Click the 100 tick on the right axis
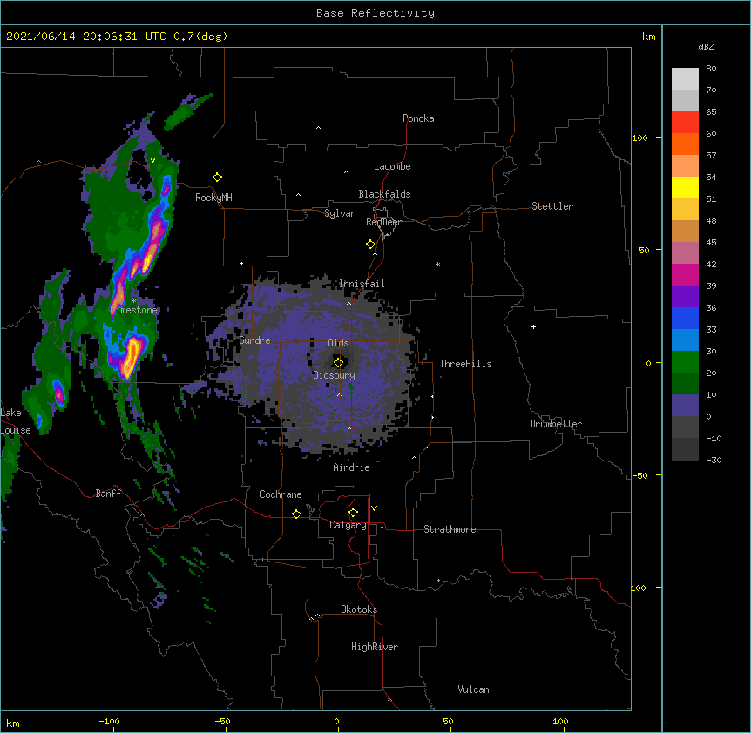The image size is (751, 733). (x=639, y=138)
